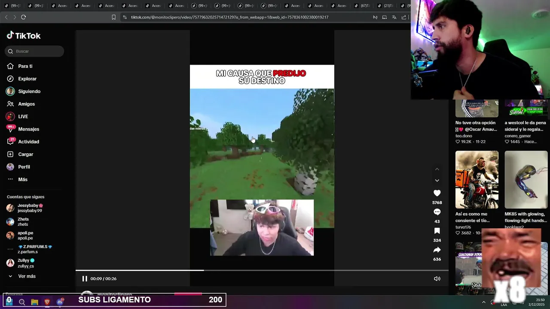Open Brave browser from taskbar
The height and width of the screenshot is (309, 550).
(x=47, y=302)
